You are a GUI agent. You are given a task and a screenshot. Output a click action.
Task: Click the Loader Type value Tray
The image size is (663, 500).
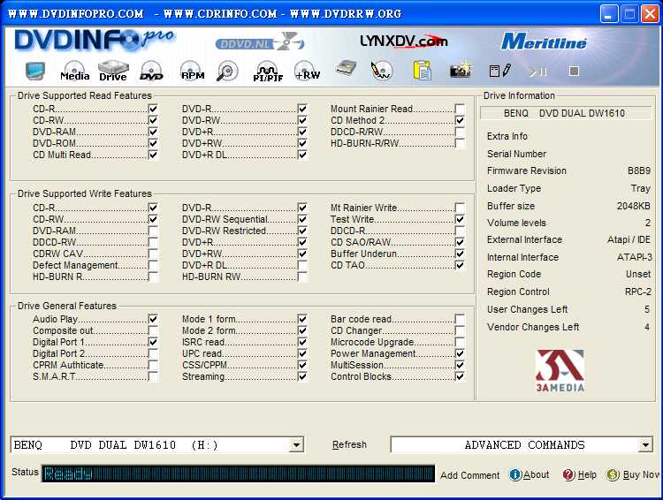641,188
